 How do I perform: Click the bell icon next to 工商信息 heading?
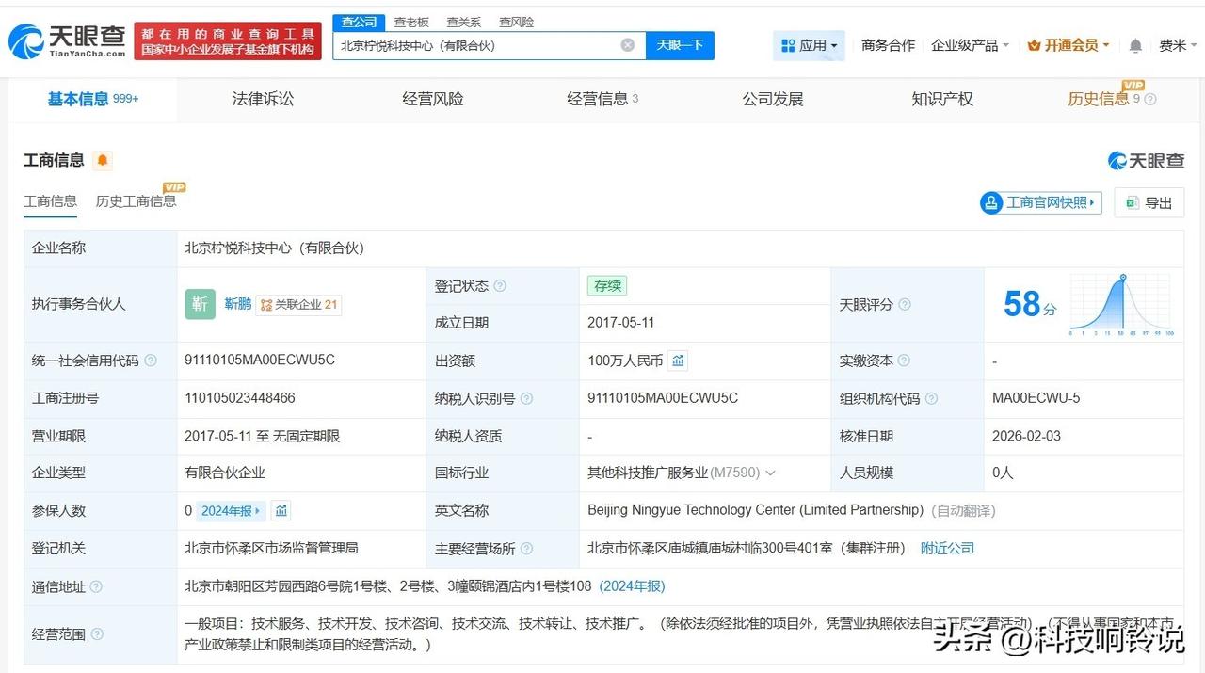102,160
